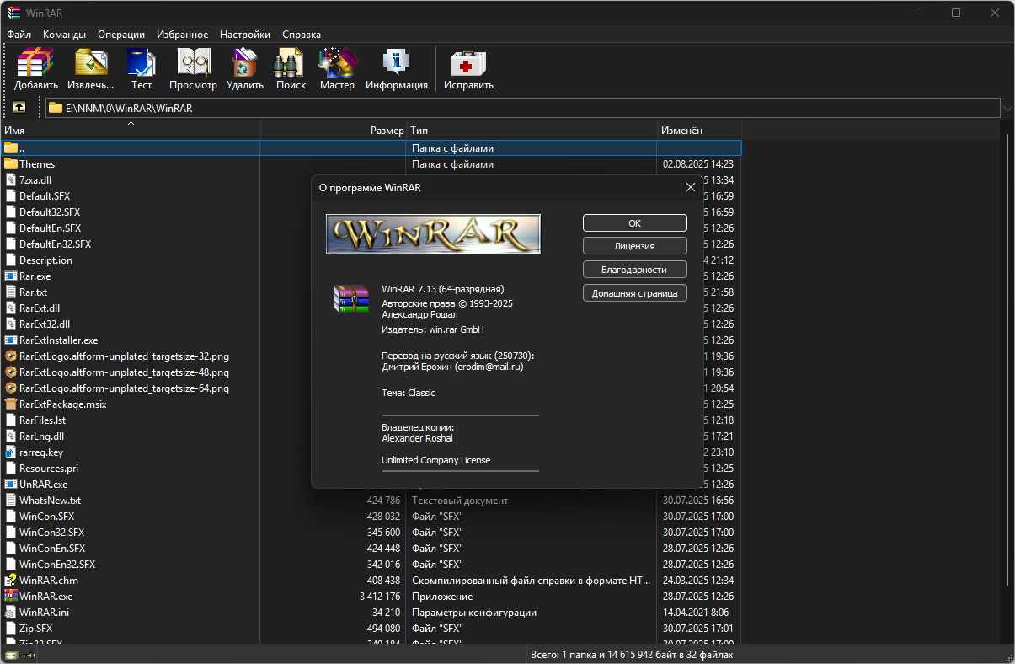Click date 14.04.2021 8:06 cell
The image size is (1015, 664).
point(696,612)
